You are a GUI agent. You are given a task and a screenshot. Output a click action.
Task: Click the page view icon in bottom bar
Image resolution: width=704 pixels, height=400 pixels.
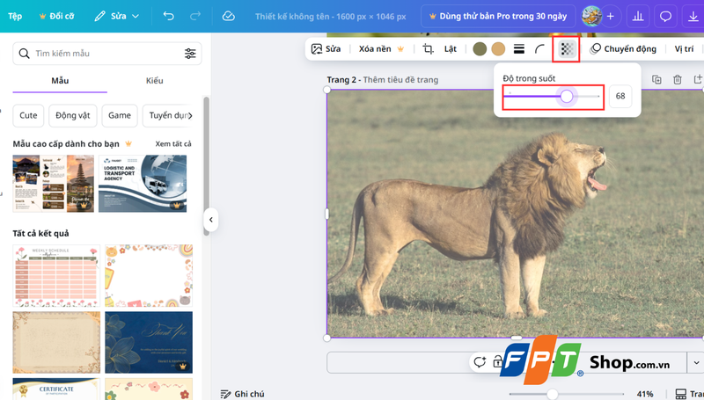(681, 394)
